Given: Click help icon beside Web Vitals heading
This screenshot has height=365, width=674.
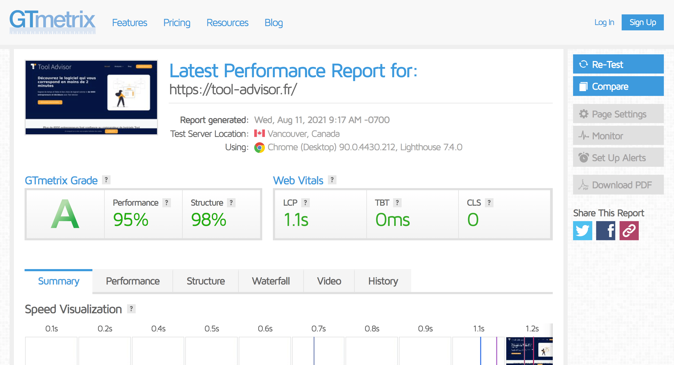Looking at the screenshot, I should [332, 180].
